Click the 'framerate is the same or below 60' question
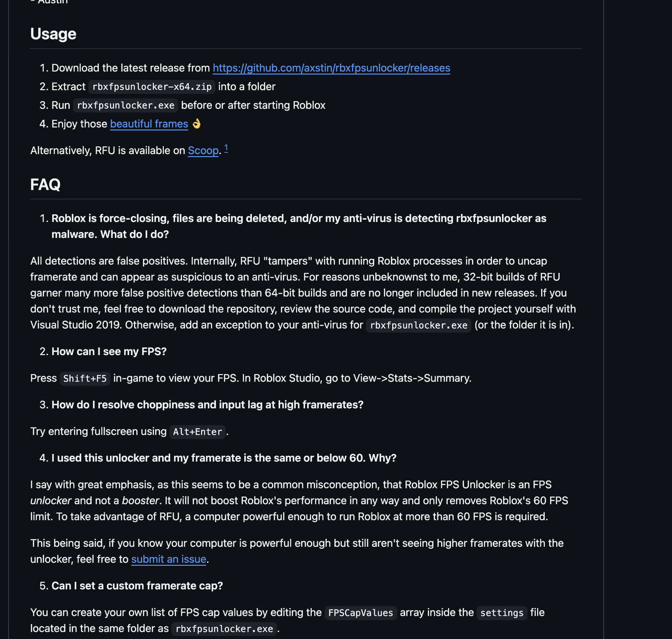Viewport: 672px width, 639px height. coord(224,458)
